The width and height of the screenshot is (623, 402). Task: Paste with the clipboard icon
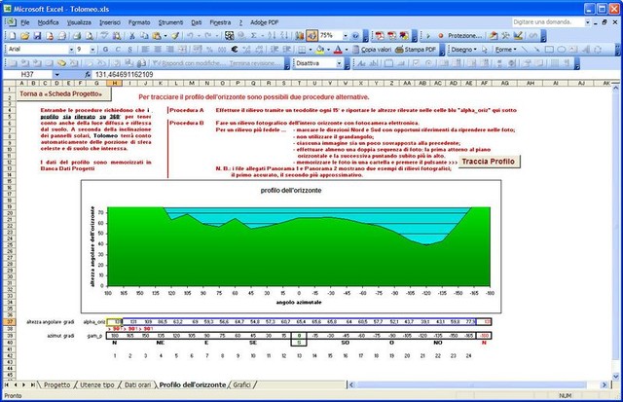(x=157, y=36)
